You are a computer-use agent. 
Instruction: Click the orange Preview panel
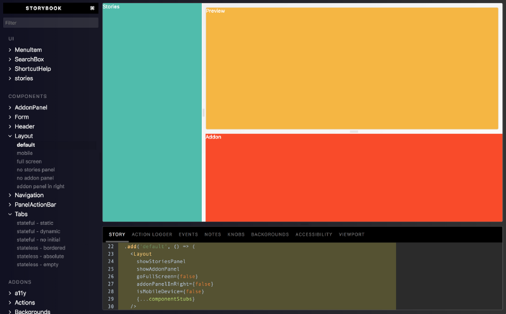(x=352, y=68)
